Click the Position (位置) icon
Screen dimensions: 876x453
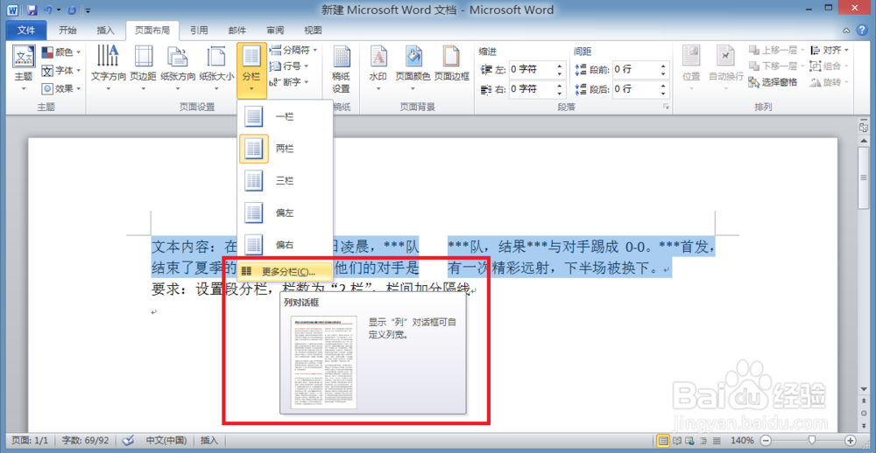pyautogui.click(x=691, y=68)
